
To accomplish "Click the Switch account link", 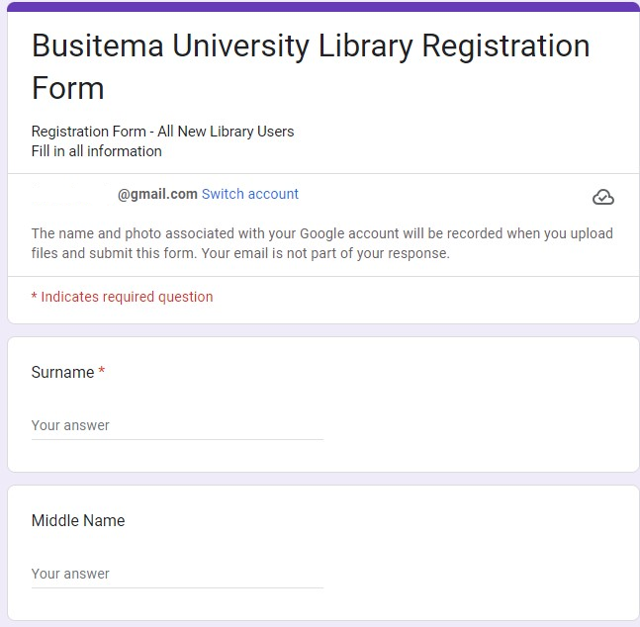I will [x=250, y=194].
